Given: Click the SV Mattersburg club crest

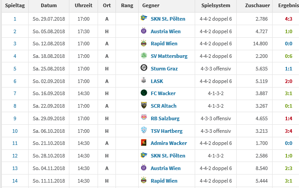Looking at the screenshot, I should [144, 55].
